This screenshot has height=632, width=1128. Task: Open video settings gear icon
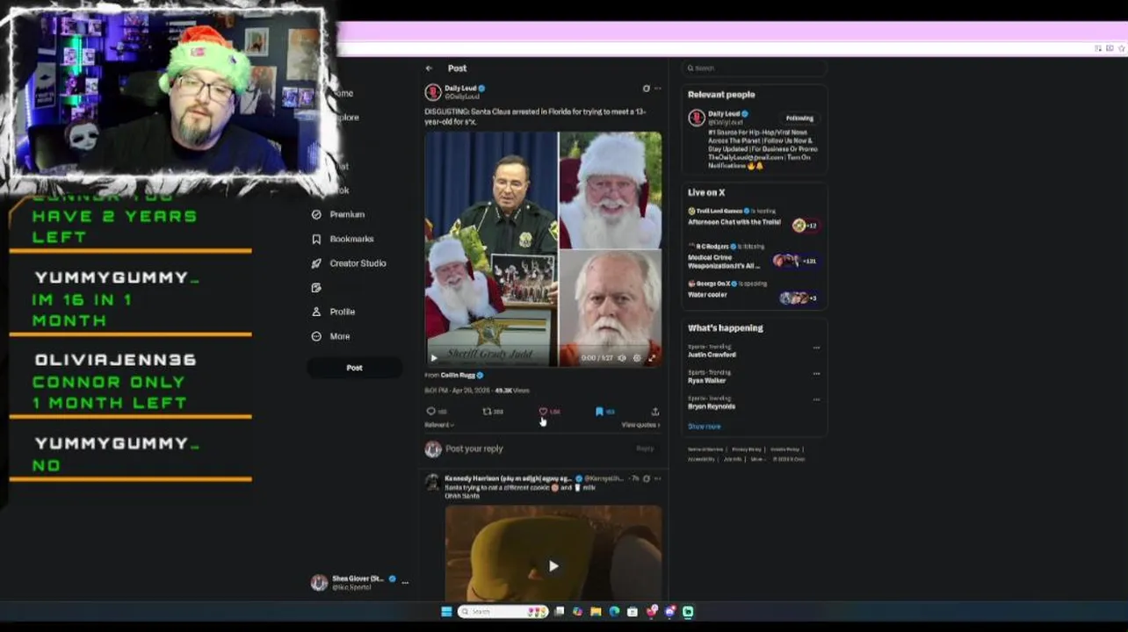(x=637, y=358)
